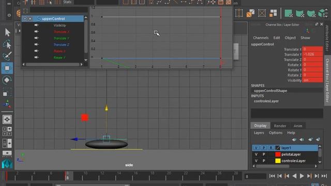
Task: Open the Maya home logo icon
Action: pos(7,164)
